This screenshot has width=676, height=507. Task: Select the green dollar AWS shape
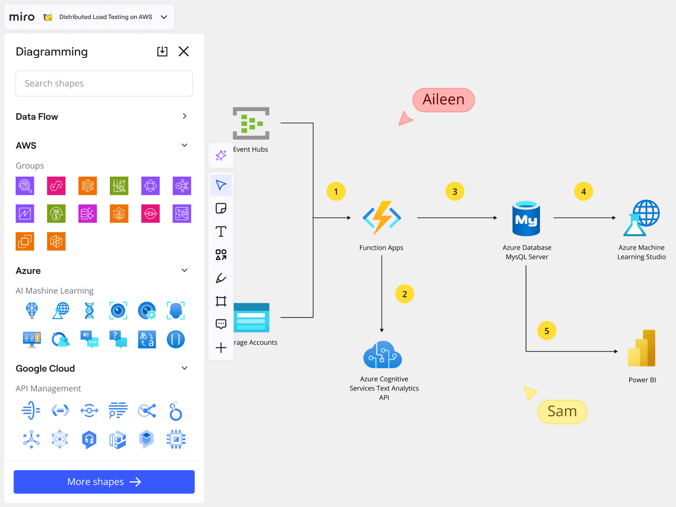(x=56, y=214)
